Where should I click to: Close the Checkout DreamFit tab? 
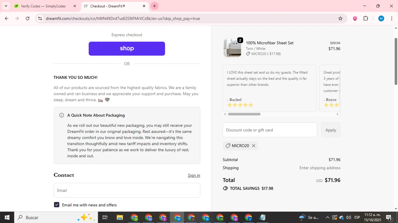click(x=144, y=6)
